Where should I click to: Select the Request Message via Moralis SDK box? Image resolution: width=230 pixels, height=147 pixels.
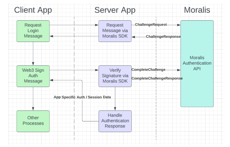tap(115, 31)
